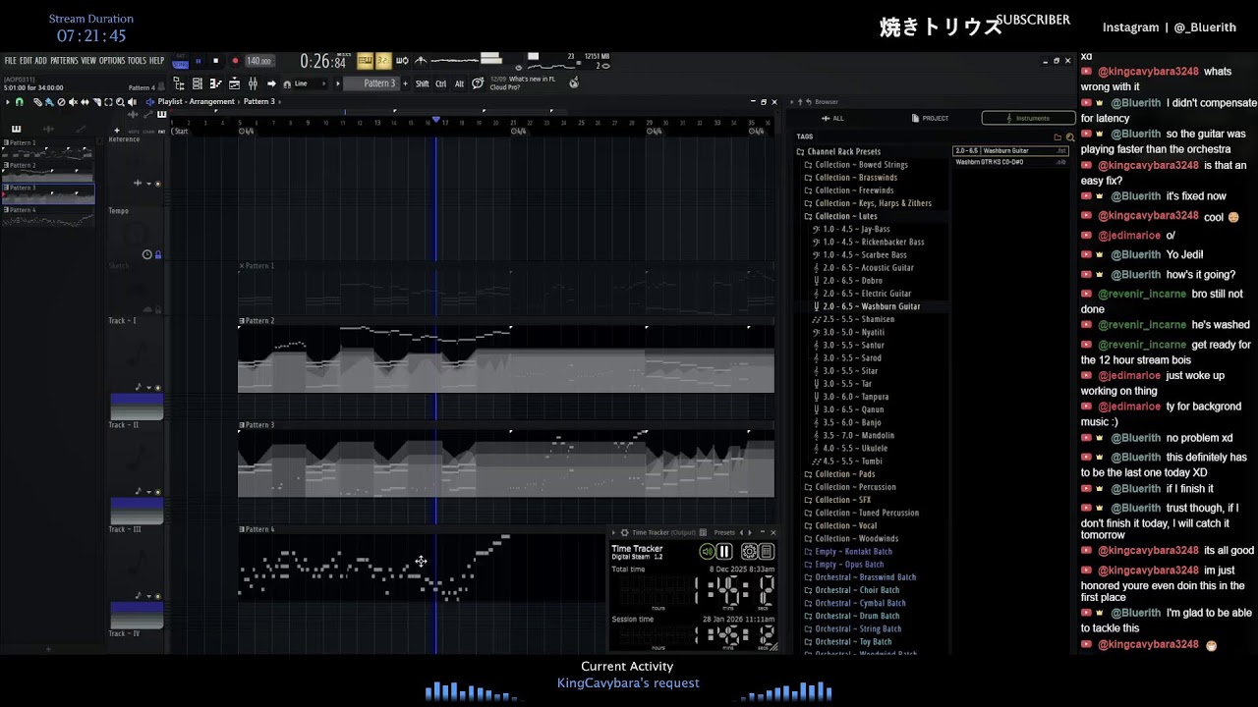Open the channel rack icon
This screenshot has width=1258, height=707.
[197, 83]
